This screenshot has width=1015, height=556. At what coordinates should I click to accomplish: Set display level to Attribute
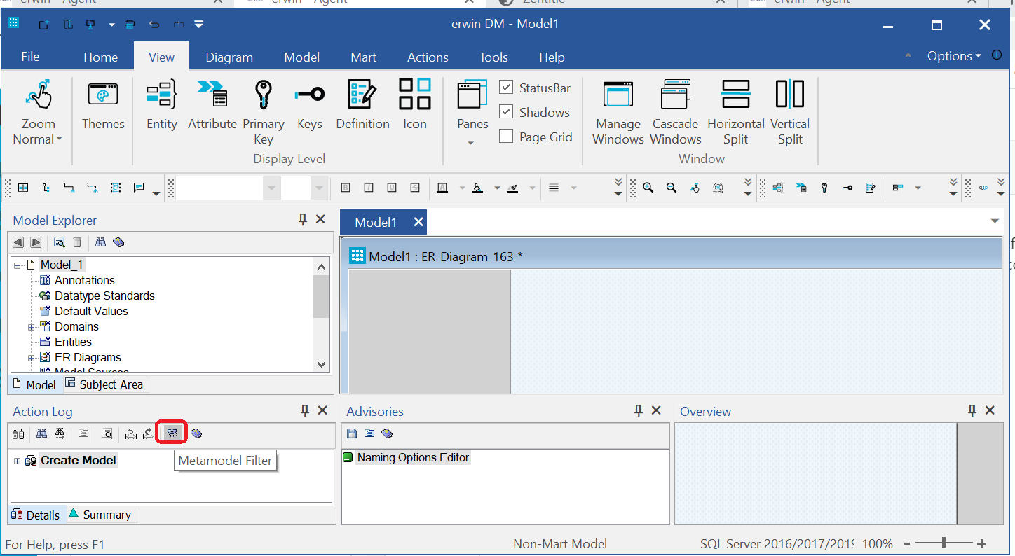[x=212, y=105]
